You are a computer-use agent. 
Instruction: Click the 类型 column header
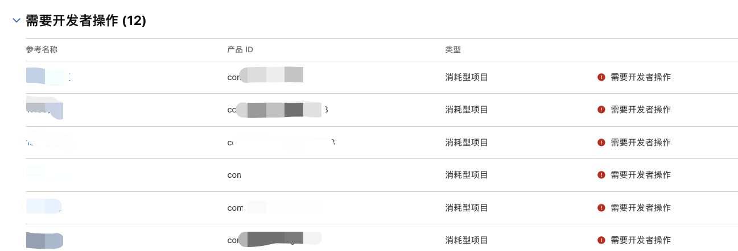pos(453,50)
